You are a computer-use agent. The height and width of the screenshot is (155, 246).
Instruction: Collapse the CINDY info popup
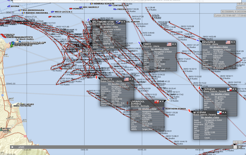[173, 44]
